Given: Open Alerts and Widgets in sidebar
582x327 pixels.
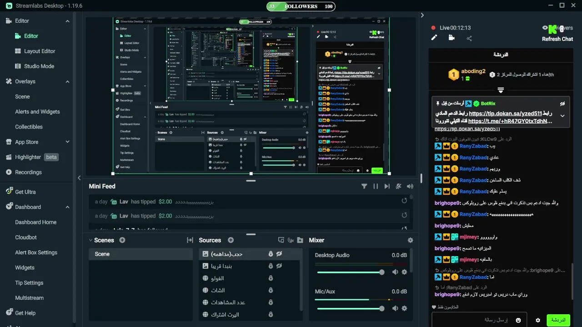Looking at the screenshot, I should point(37,112).
